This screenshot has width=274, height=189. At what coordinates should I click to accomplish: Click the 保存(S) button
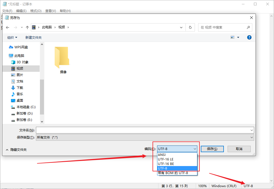pyautogui.click(x=212, y=149)
